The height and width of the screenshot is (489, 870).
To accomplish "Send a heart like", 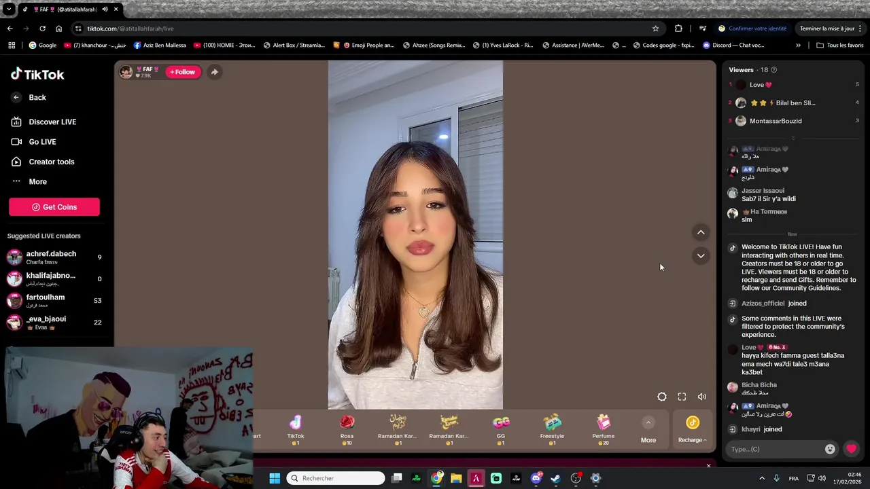I will coord(851,449).
